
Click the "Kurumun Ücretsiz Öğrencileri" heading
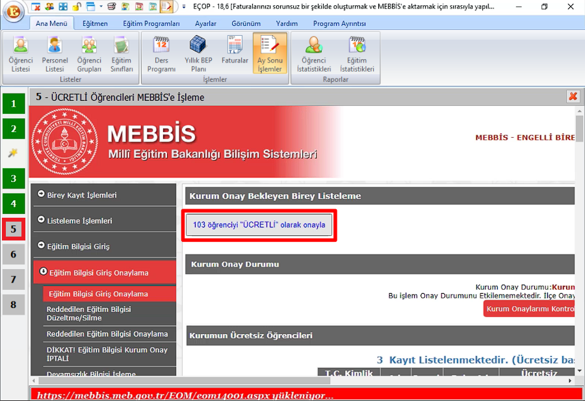click(x=251, y=335)
